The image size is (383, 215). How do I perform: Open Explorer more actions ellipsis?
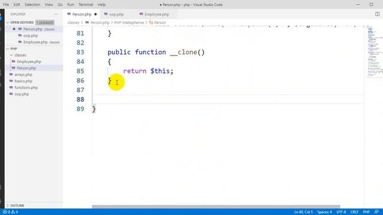pos(56,14)
